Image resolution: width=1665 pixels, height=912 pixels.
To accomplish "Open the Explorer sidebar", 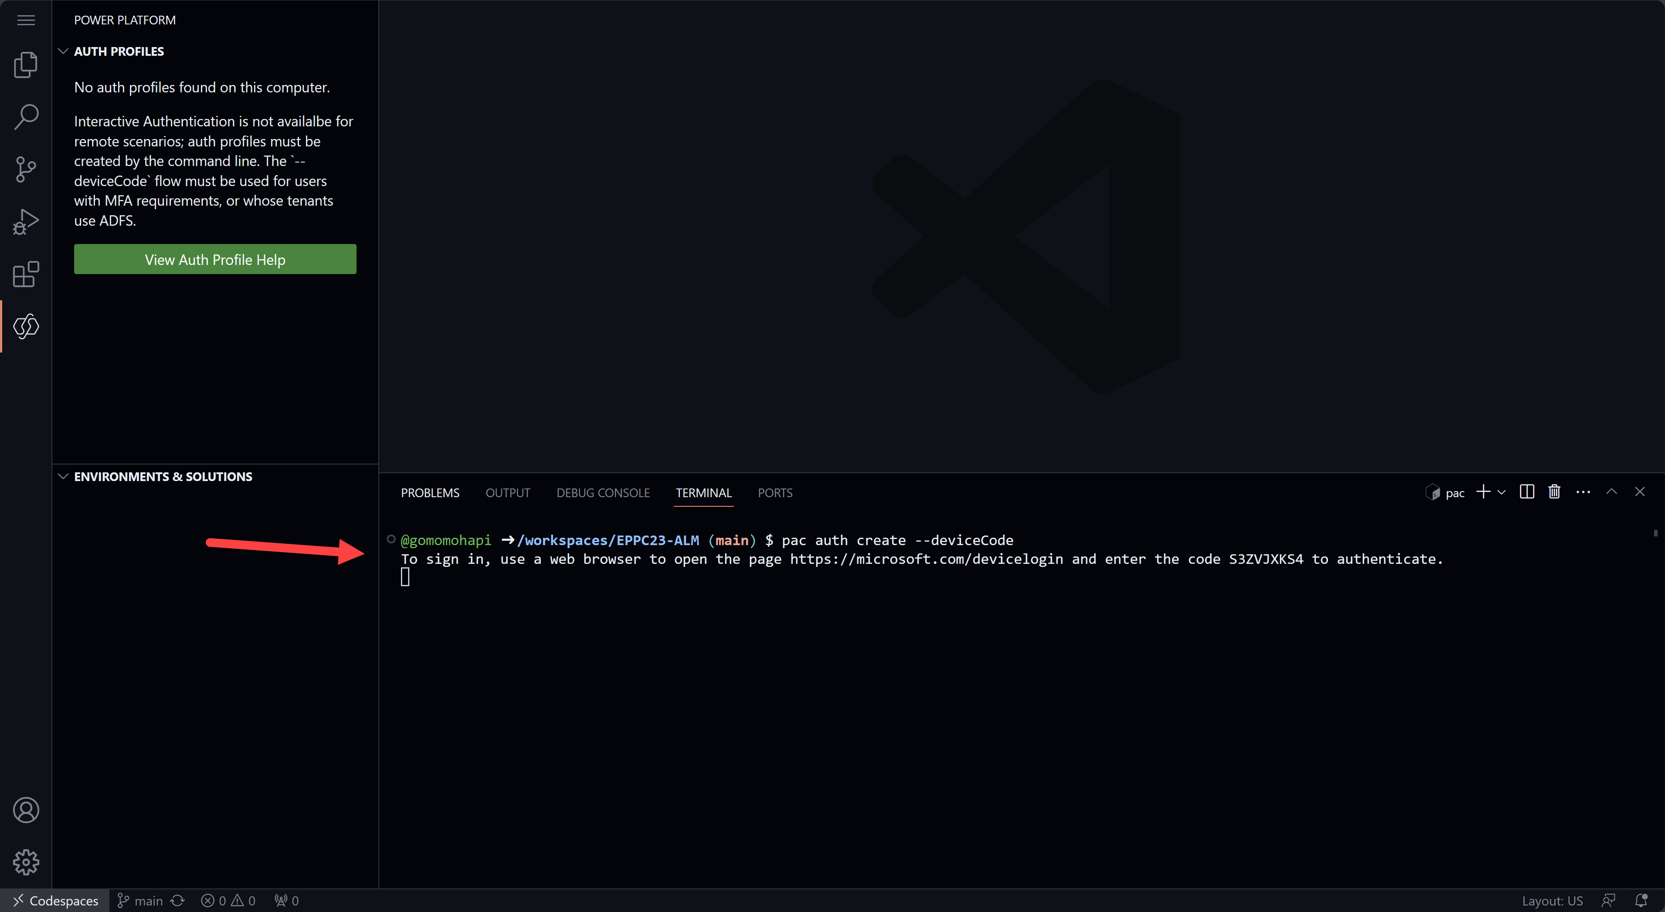I will coord(26,64).
